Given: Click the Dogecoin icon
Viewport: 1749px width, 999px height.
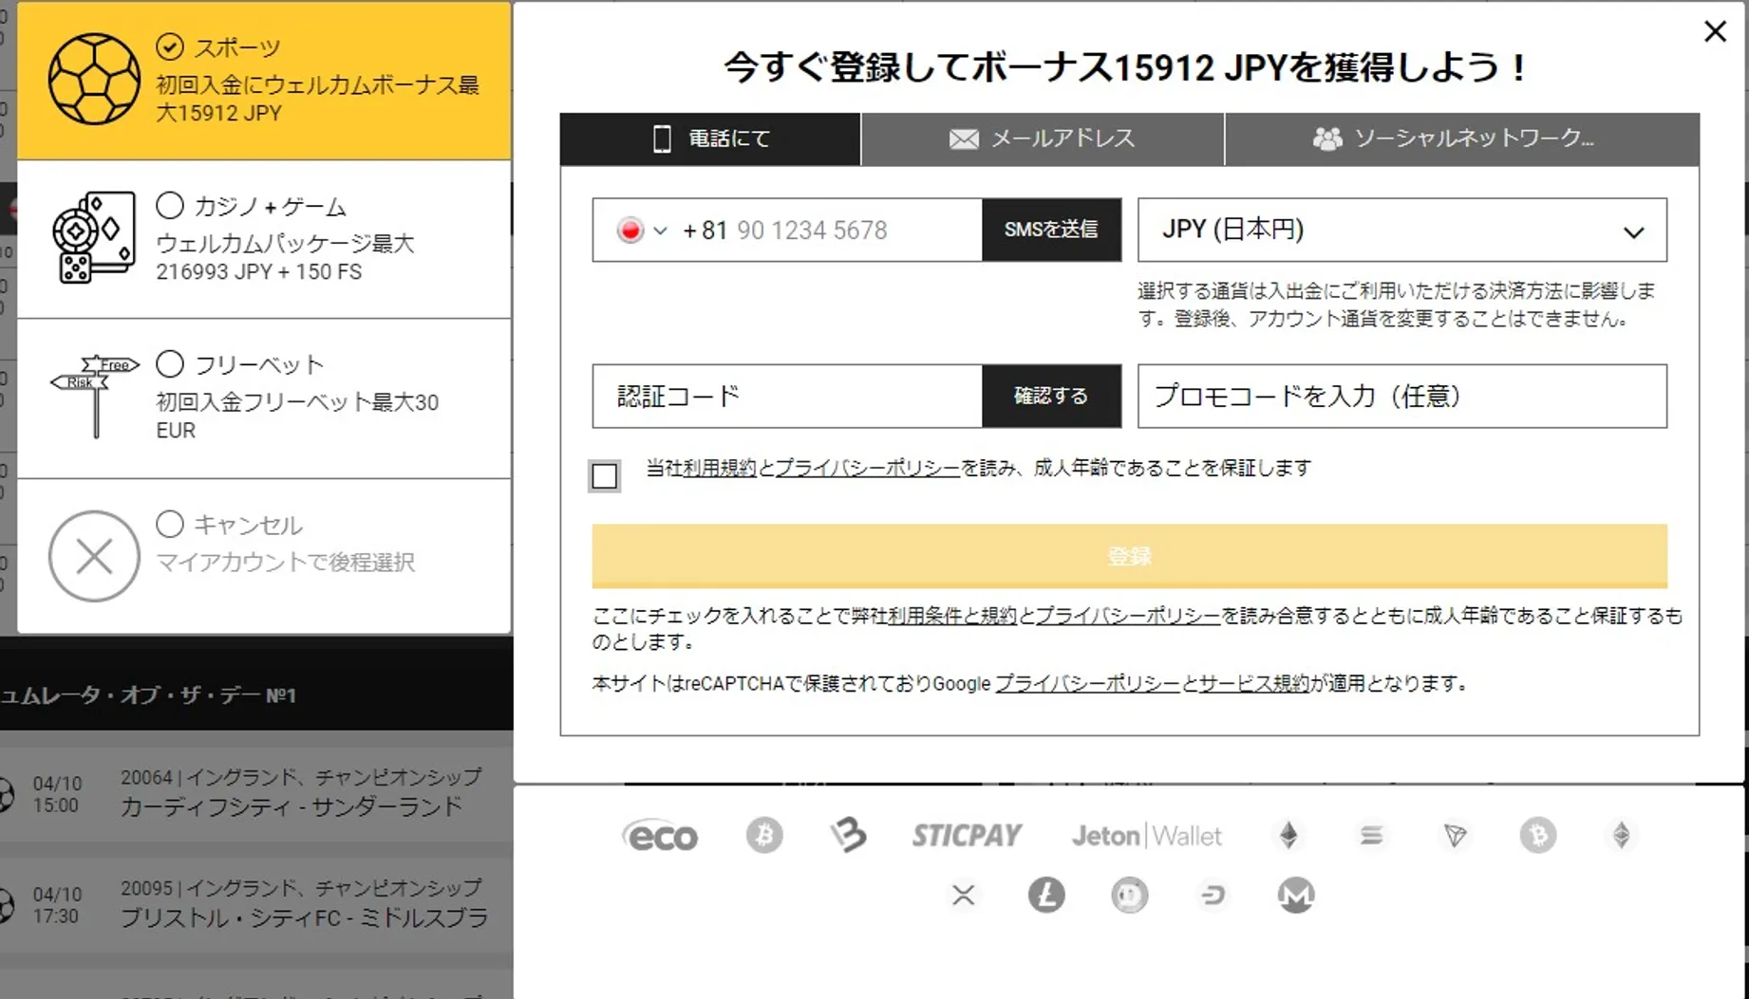Looking at the screenshot, I should (x=1129, y=895).
